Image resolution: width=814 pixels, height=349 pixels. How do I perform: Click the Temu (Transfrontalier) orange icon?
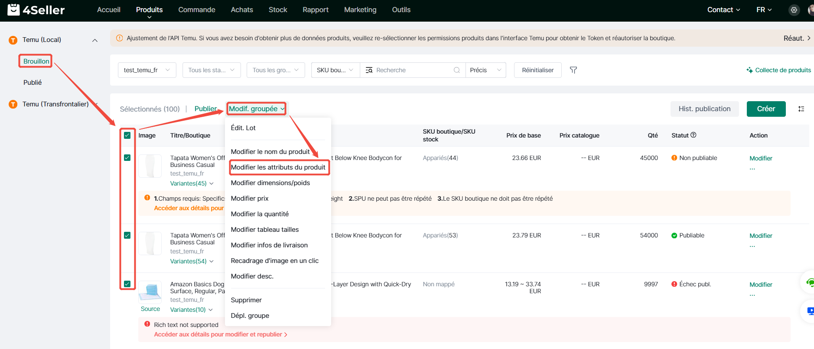tap(13, 104)
